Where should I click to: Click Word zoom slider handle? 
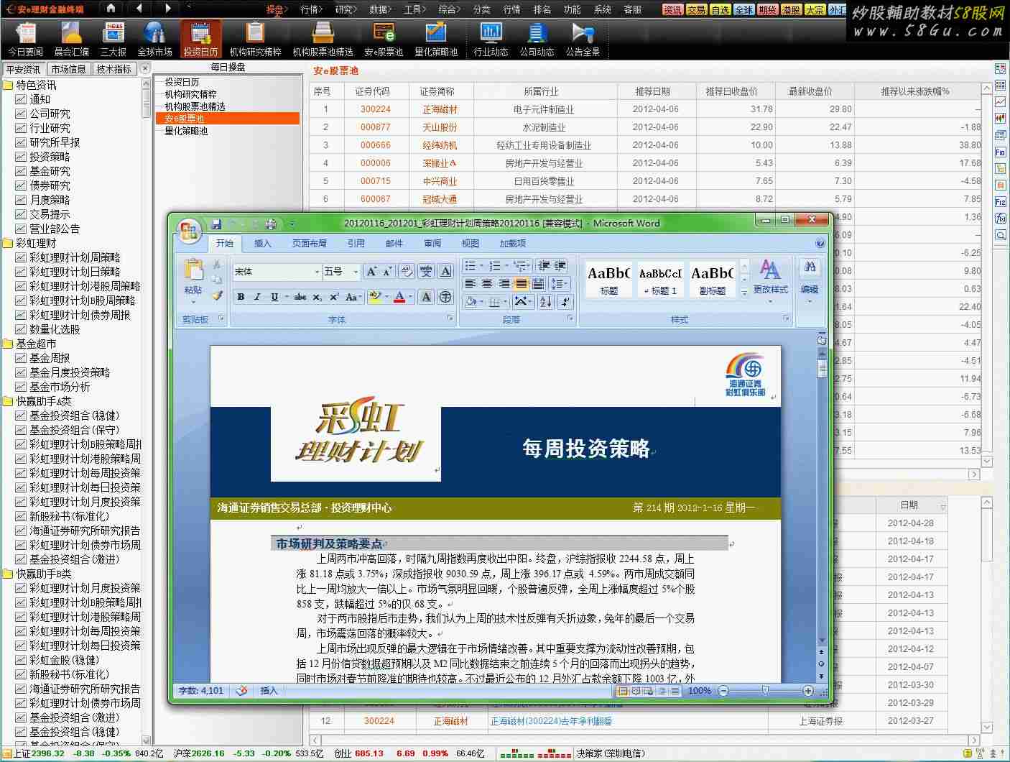765,690
